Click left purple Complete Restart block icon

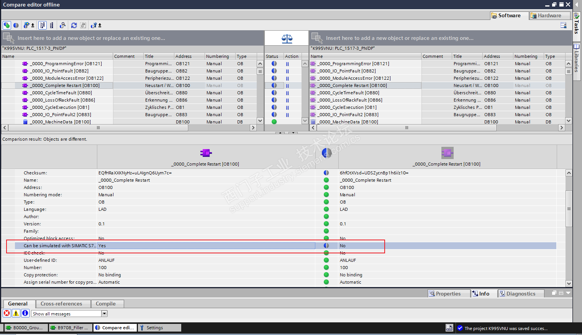206,153
